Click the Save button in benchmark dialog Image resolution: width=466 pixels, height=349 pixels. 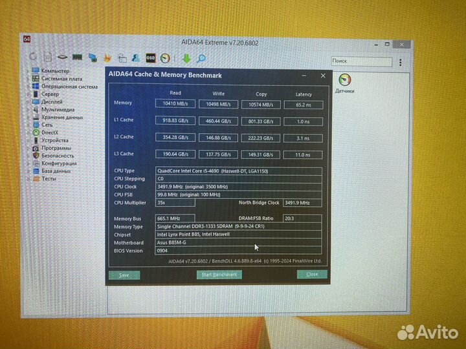[x=124, y=275]
